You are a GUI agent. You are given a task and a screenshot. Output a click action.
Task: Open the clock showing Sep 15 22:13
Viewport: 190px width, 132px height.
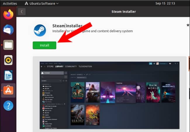click(x=165, y=3)
